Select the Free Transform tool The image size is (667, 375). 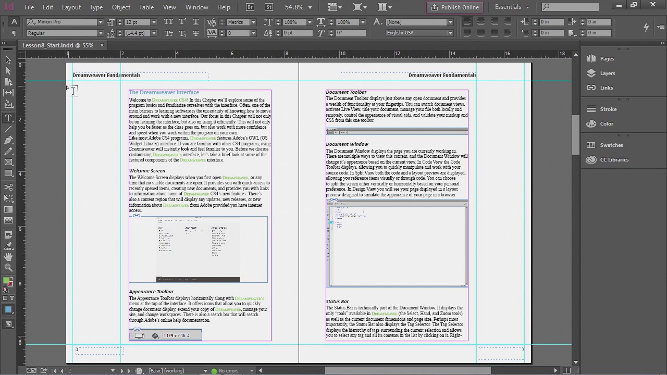pyautogui.click(x=8, y=198)
